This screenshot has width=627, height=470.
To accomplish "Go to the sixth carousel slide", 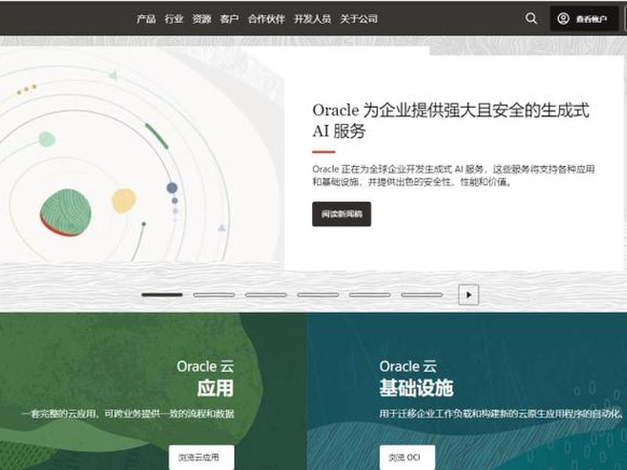I will (x=422, y=295).
